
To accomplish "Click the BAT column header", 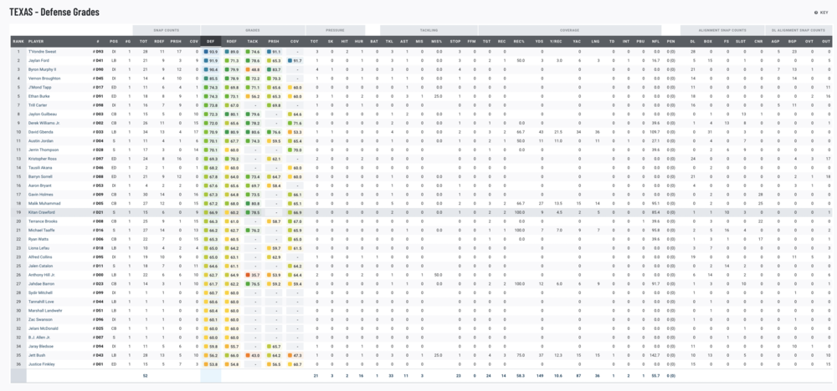I will pos(376,41).
